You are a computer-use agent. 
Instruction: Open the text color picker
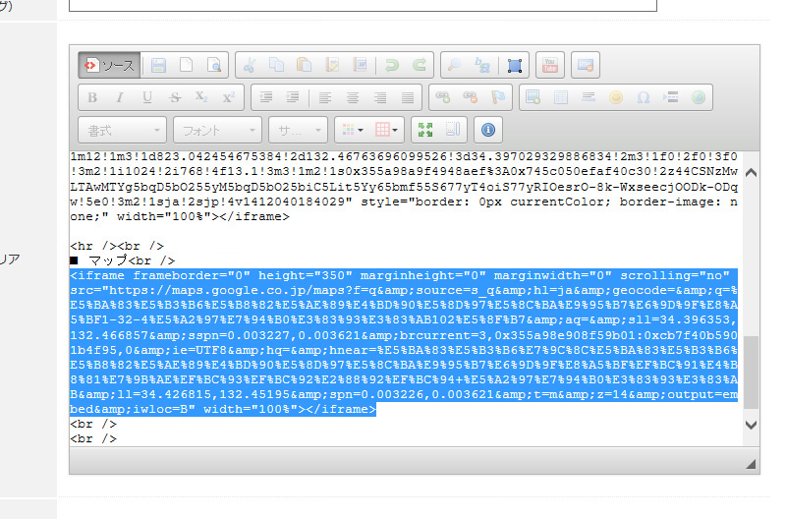tap(353, 130)
